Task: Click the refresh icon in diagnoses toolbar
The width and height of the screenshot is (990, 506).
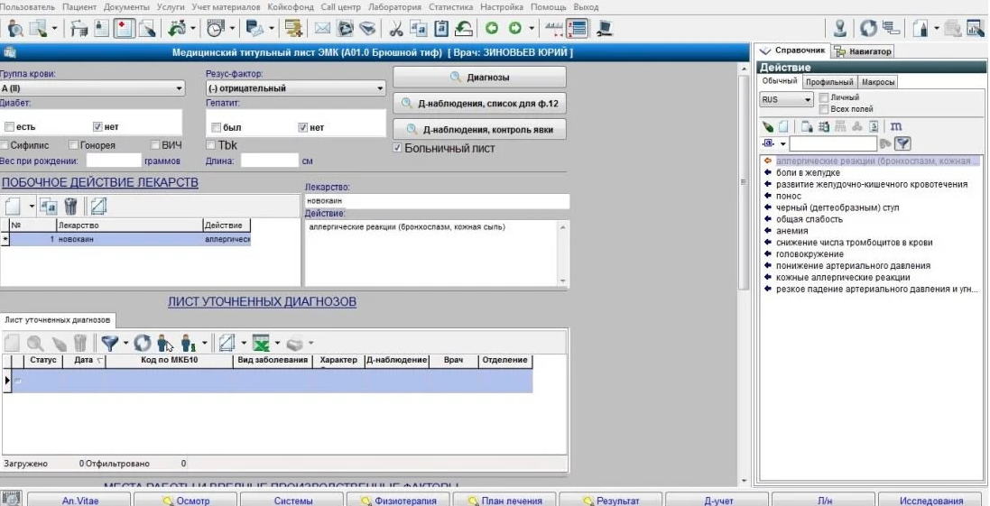Action: 142,344
